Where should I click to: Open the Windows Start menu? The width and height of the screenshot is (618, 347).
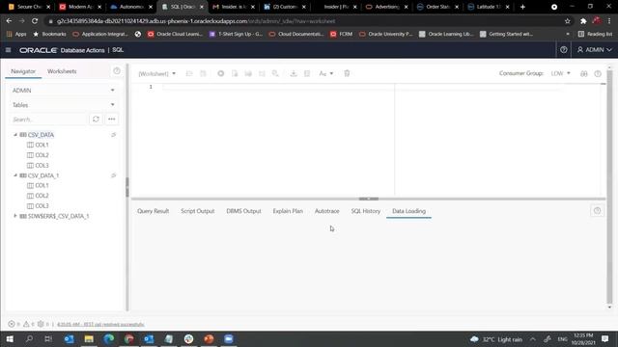pos(10,338)
